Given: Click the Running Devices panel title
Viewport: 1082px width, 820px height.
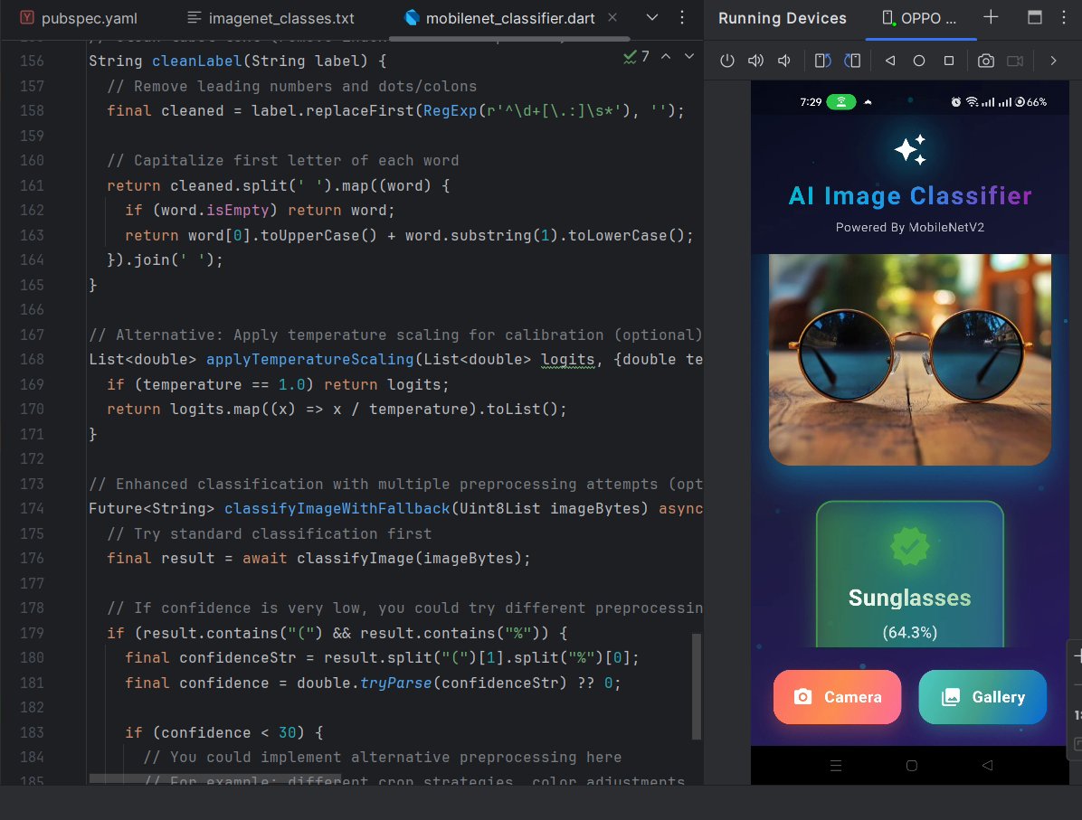Looking at the screenshot, I should (782, 18).
